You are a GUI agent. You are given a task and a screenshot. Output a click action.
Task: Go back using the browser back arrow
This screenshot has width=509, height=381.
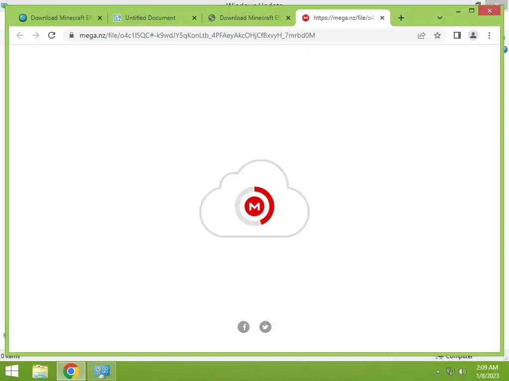click(20, 35)
